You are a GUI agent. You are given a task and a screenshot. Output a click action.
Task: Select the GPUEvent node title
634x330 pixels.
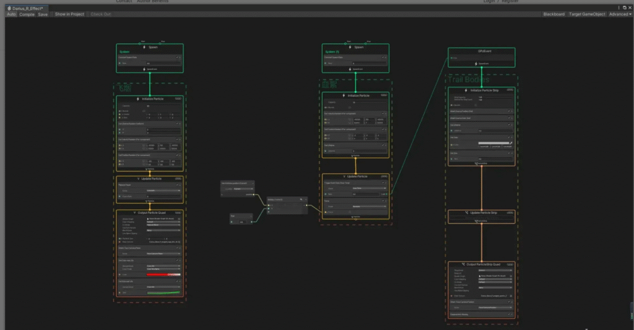[484, 51]
